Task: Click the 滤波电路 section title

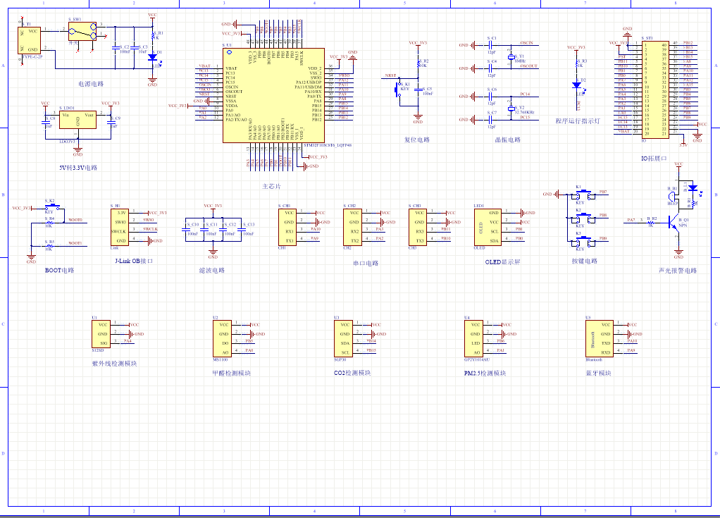Action: [211, 271]
